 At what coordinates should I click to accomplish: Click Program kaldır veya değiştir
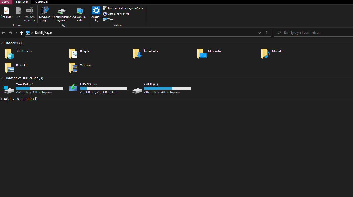pos(123,8)
